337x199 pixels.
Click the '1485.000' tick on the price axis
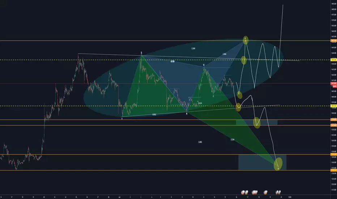click(334, 4)
